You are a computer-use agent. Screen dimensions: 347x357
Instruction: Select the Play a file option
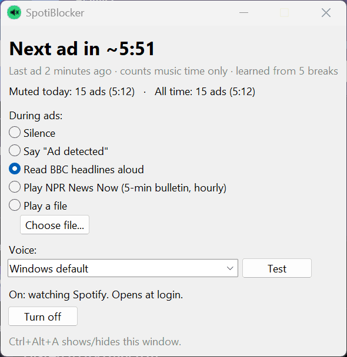38,206
